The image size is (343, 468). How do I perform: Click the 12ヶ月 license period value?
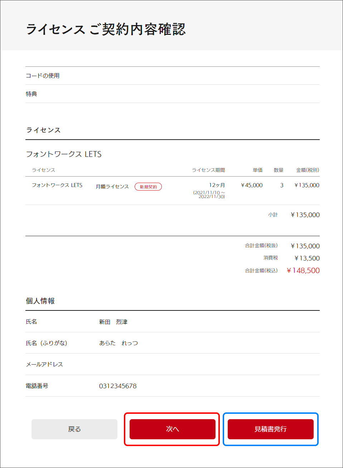point(217,185)
